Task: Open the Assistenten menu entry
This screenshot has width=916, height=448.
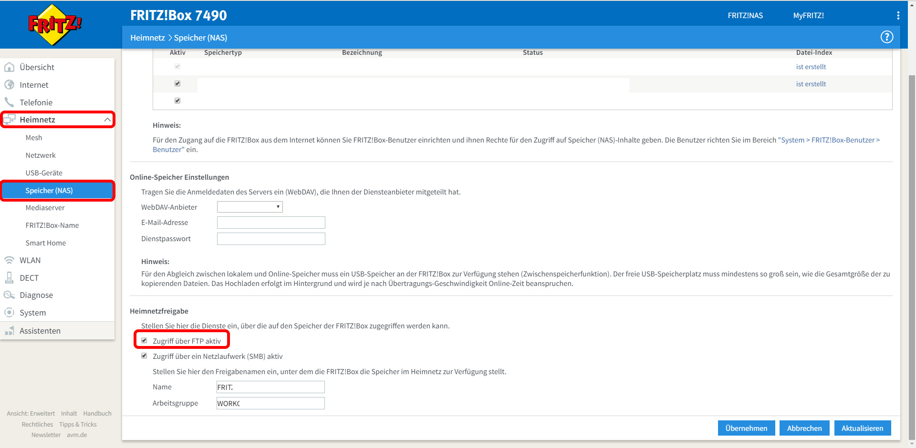Action: point(40,331)
